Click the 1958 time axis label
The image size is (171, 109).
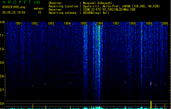(132, 23)
